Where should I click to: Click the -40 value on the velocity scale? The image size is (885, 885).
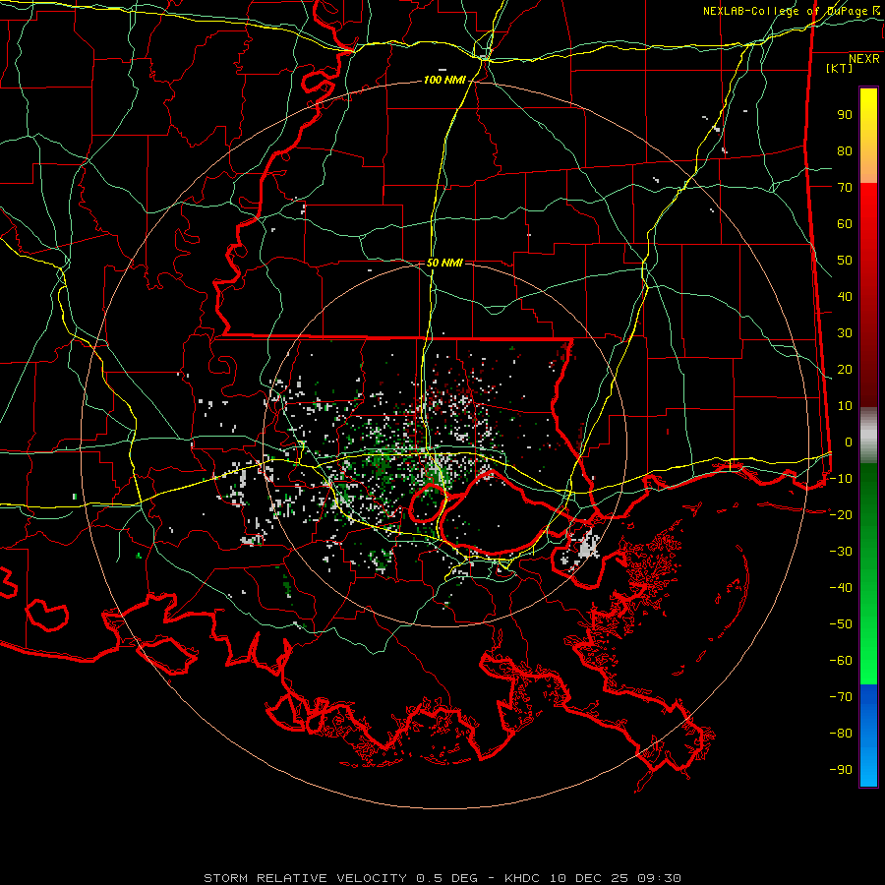click(841, 588)
